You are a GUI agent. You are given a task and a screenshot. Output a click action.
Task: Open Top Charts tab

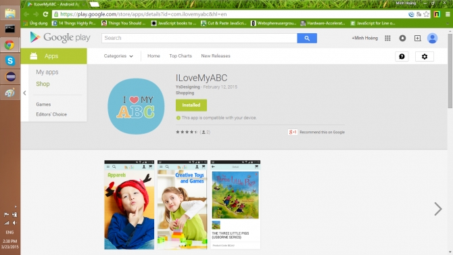point(181,56)
